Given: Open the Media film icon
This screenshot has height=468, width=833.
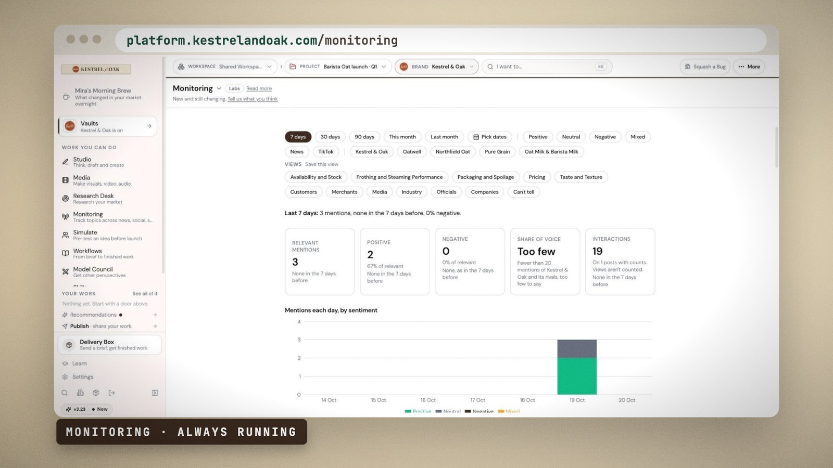Looking at the screenshot, I should 65,180.
